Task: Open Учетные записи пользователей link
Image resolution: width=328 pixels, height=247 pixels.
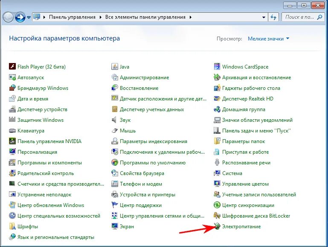Action: tap(259, 195)
